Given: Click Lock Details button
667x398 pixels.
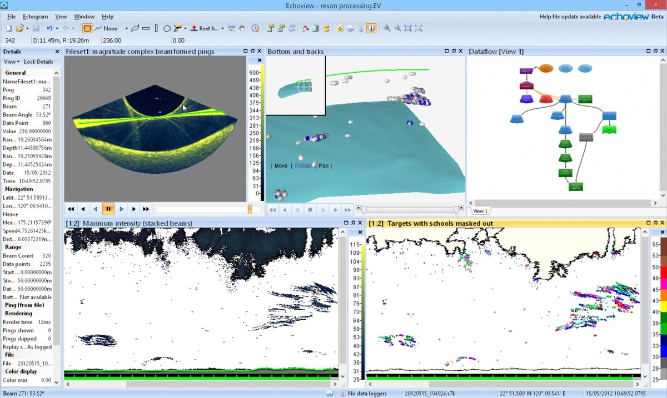Looking at the screenshot, I should click(38, 62).
